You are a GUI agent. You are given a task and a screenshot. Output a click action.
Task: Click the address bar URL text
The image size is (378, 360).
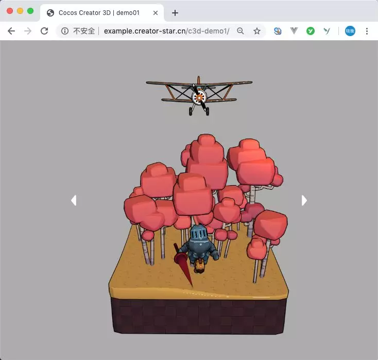point(166,31)
